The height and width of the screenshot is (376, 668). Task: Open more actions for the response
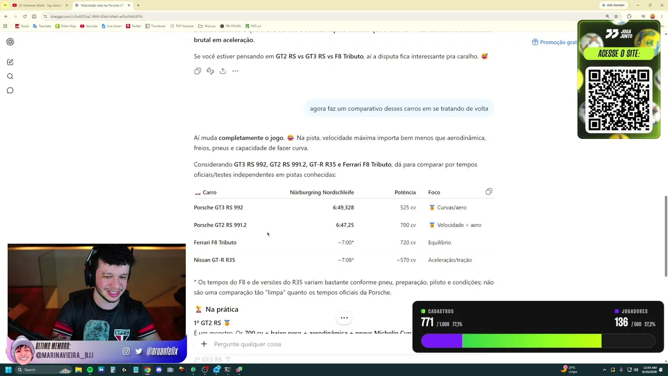click(235, 71)
